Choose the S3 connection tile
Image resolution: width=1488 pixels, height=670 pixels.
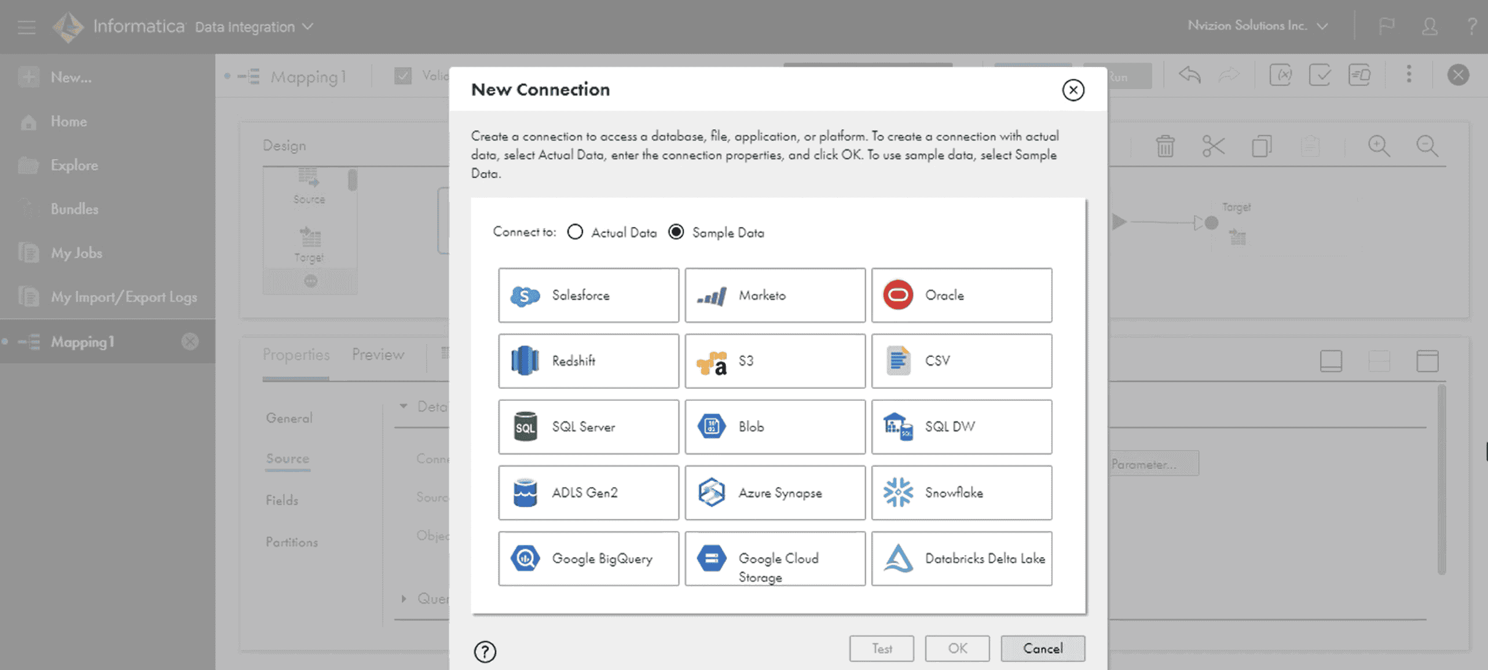click(x=775, y=361)
